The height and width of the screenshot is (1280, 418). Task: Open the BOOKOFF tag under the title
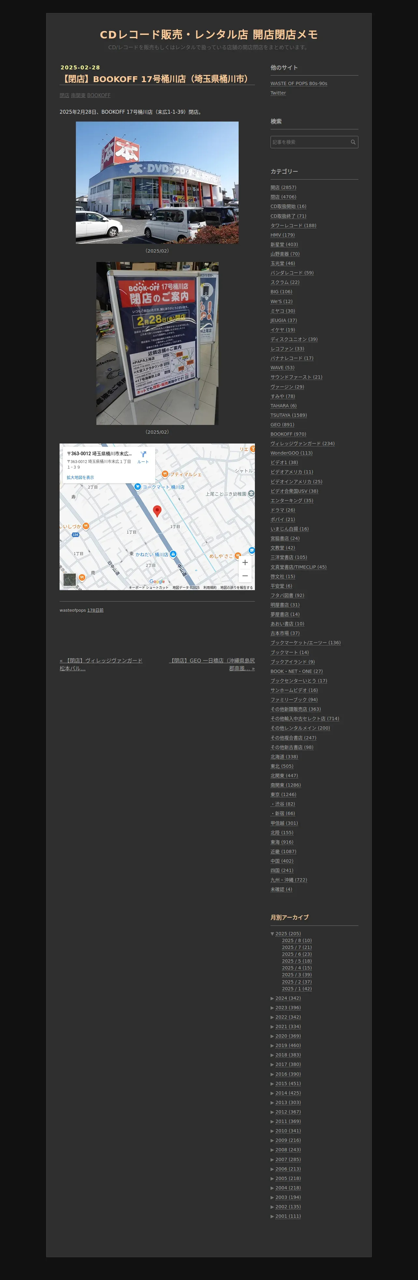point(99,95)
